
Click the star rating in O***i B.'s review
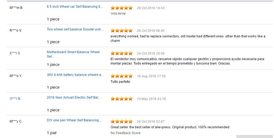(x=122, y=99)
